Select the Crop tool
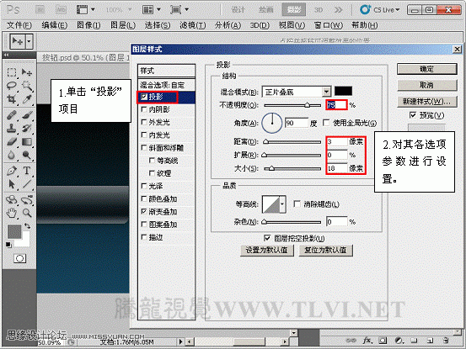Image resolution: width=466 pixels, height=349 pixels. [x=12, y=99]
